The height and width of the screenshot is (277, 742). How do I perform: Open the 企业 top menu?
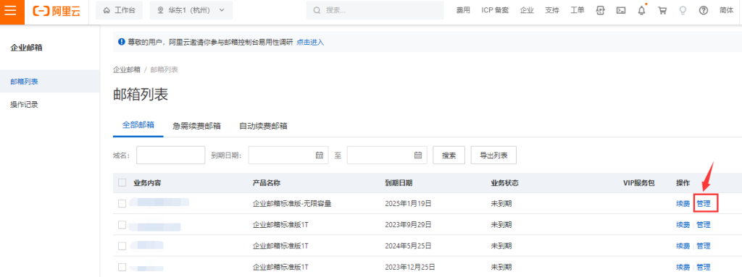coord(527,10)
